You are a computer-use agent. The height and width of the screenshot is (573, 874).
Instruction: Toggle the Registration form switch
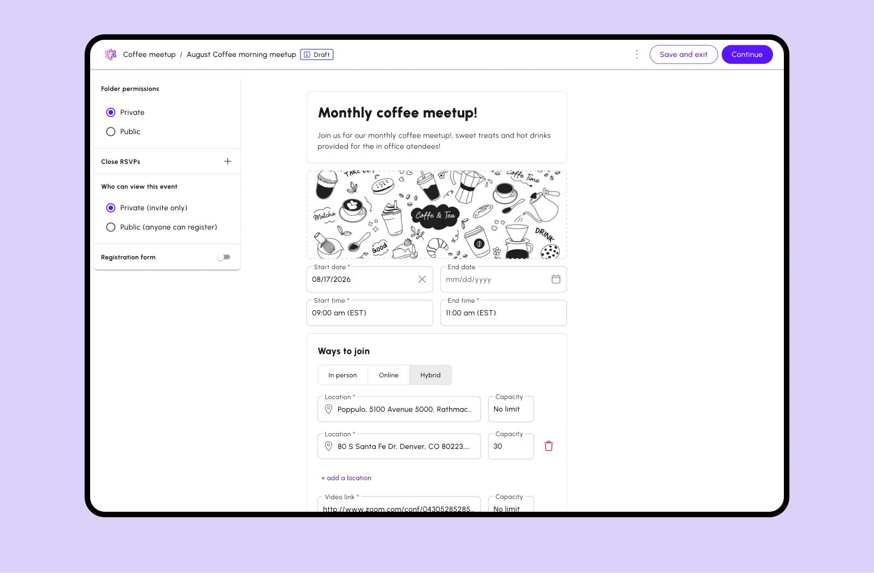coord(223,257)
